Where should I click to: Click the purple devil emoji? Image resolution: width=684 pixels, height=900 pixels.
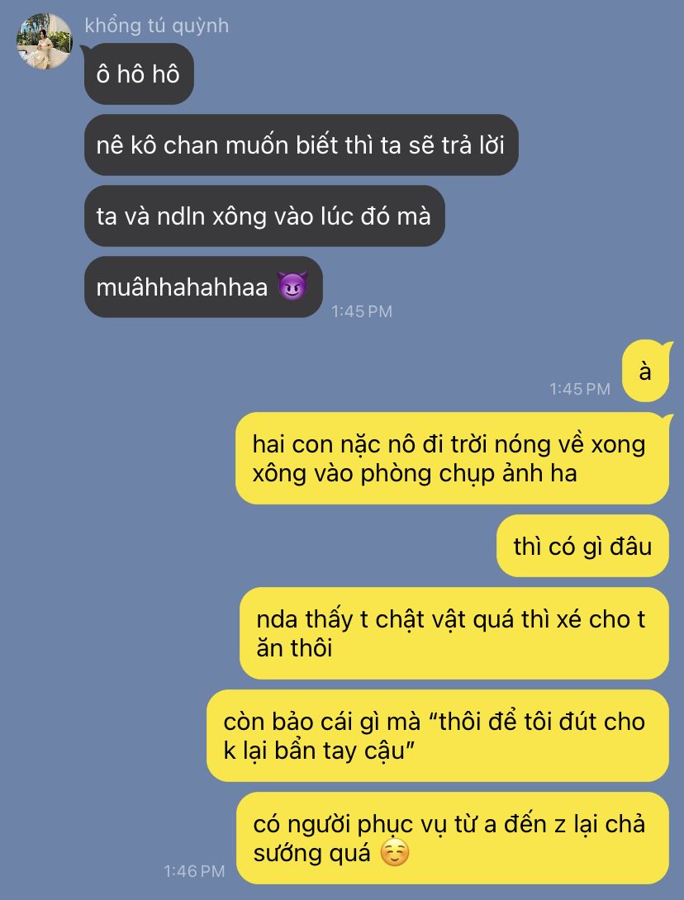(293, 286)
